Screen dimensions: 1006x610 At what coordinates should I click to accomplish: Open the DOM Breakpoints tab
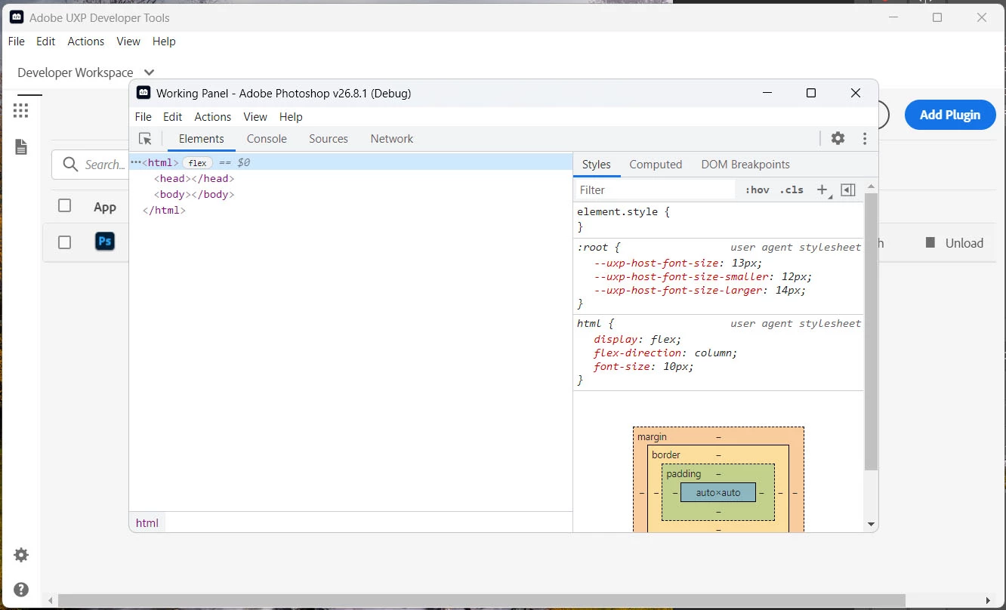click(x=745, y=165)
